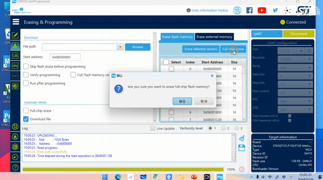323x180 pixels.
Task: Clear the log with the broom icon
Action: point(242,138)
